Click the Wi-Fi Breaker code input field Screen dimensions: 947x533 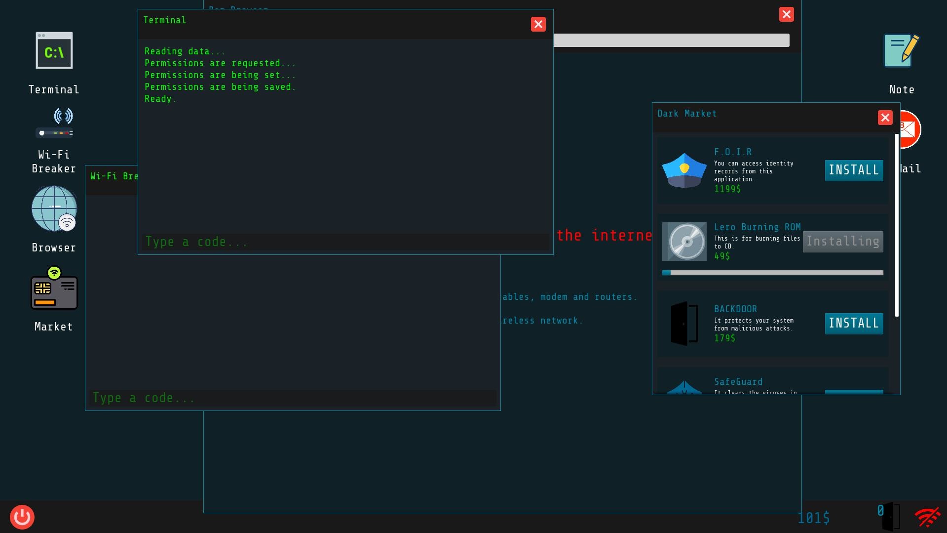[x=292, y=398]
